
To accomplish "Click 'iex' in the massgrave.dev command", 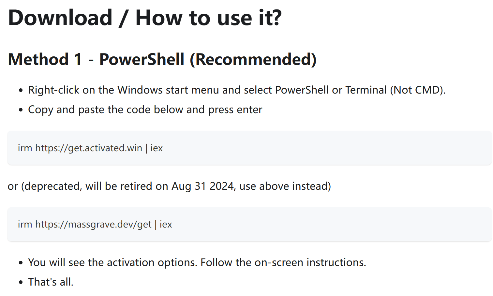I will (166, 224).
